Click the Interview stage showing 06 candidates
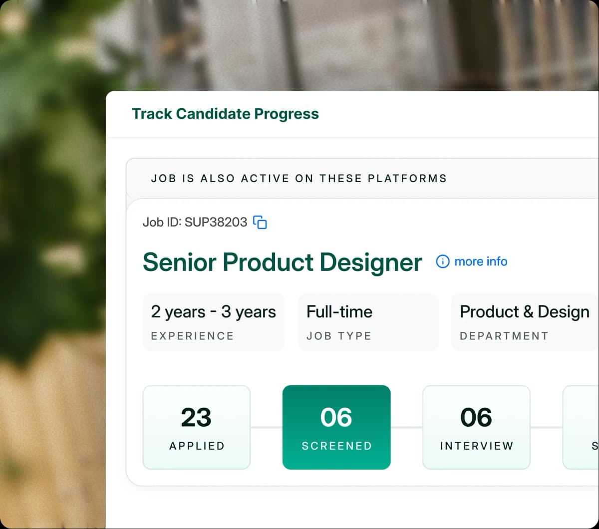 476,427
